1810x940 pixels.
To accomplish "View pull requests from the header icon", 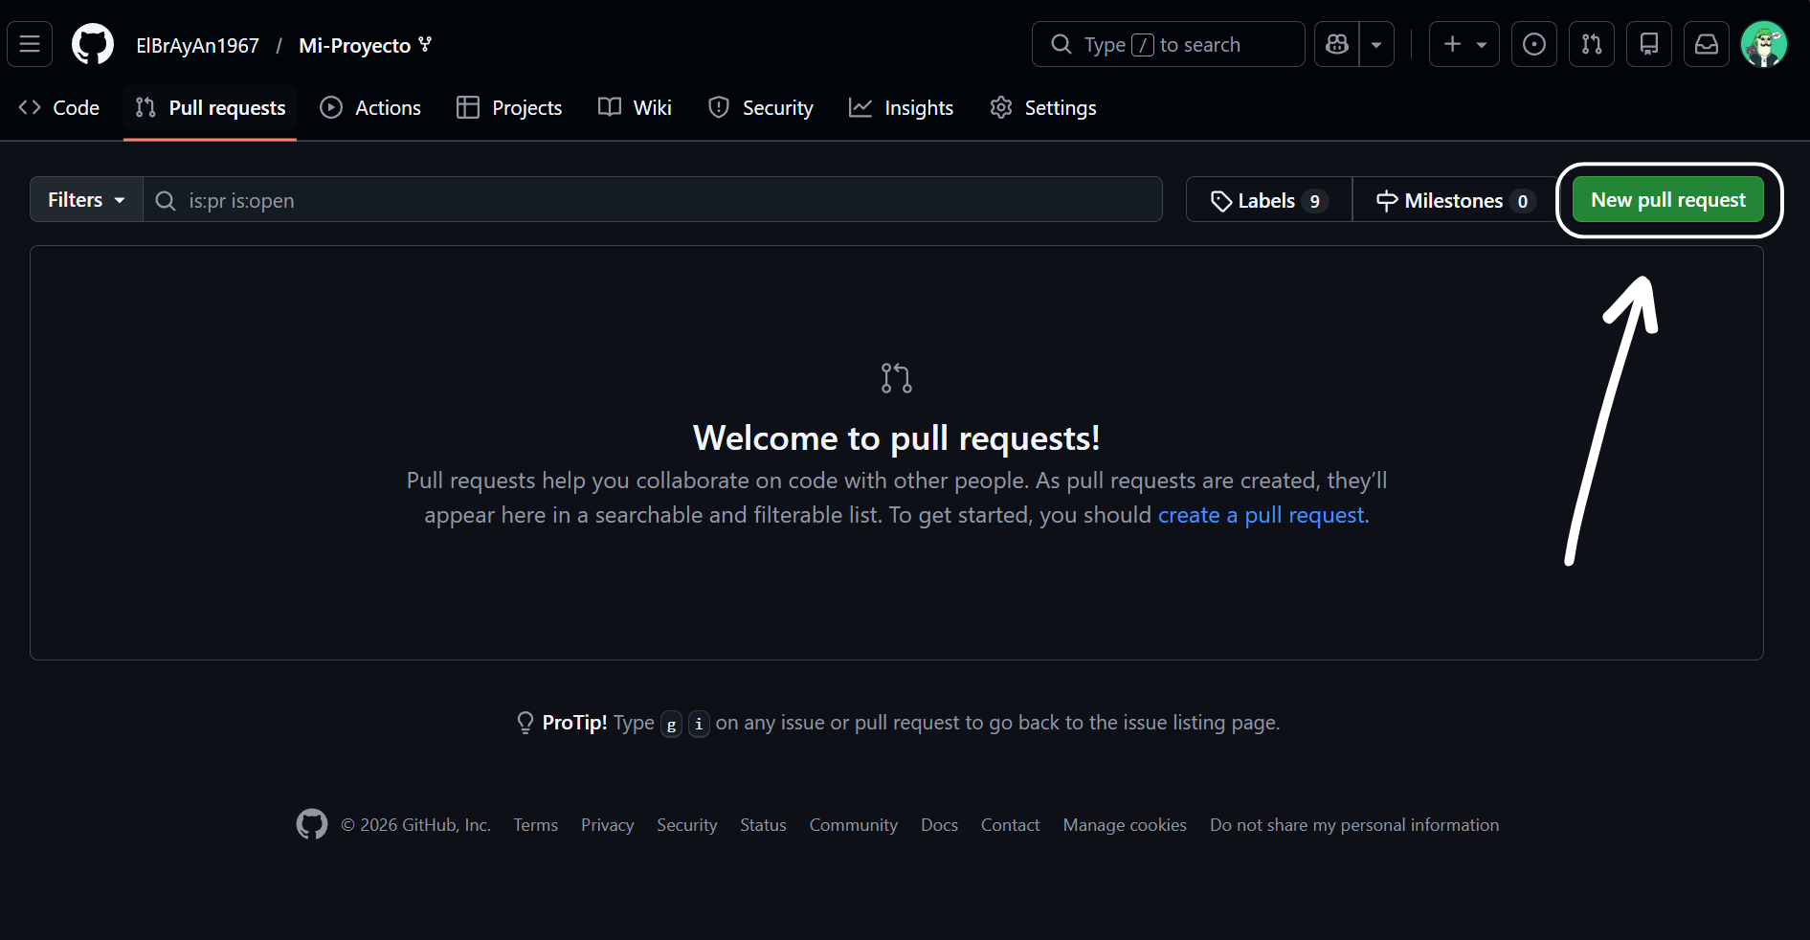I will pyautogui.click(x=1591, y=44).
